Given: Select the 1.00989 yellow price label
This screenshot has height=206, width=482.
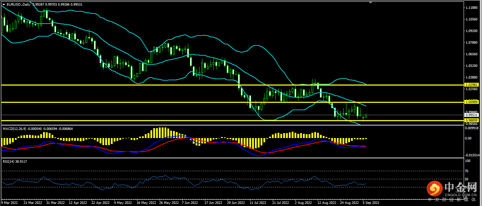Looking at the screenshot, I should click(471, 102).
